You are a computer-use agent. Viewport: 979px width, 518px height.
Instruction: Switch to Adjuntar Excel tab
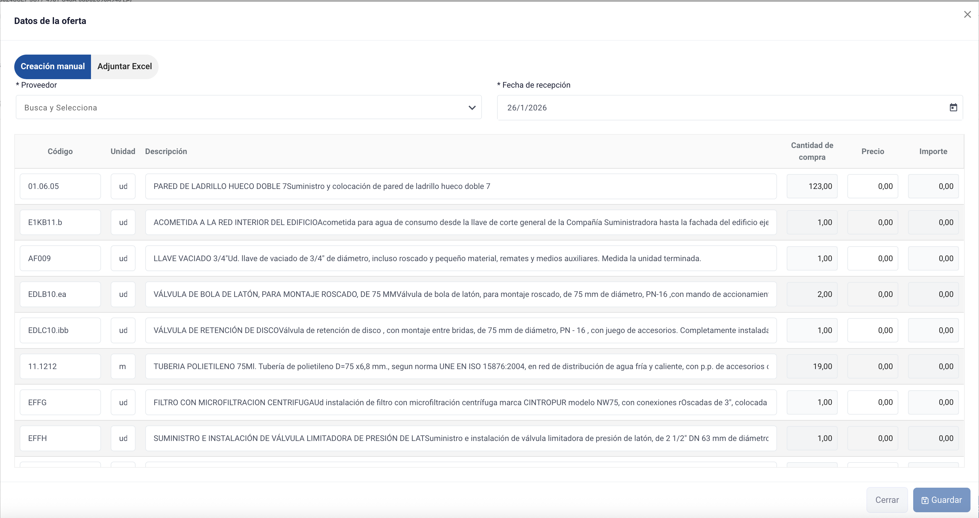tap(124, 66)
